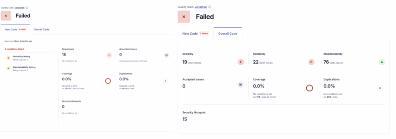The height and width of the screenshot is (139, 396).
Task: Click the Accepted Issues icon in New Code panel
Action: 166,55
